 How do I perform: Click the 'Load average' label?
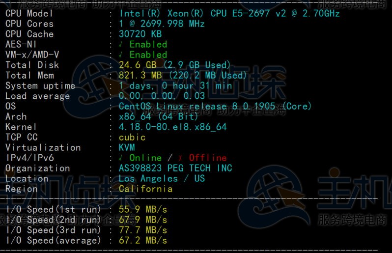[x=37, y=96]
